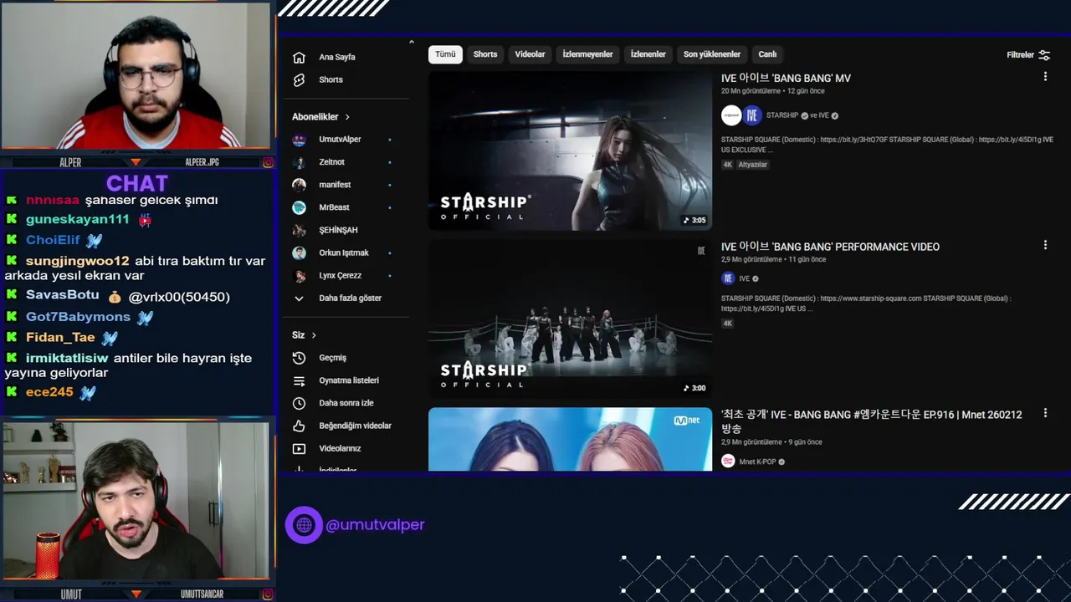Open Mnet K-POP channel name link
1071x602 pixels.
click(x=758, y=462)
